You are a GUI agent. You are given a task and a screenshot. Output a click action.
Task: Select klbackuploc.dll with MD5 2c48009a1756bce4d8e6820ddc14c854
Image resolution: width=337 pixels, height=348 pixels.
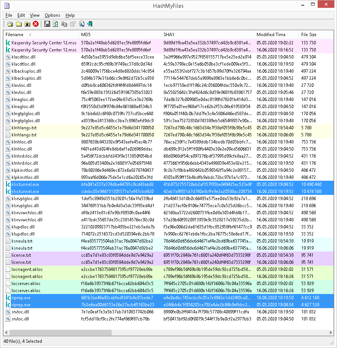[168, 71]
